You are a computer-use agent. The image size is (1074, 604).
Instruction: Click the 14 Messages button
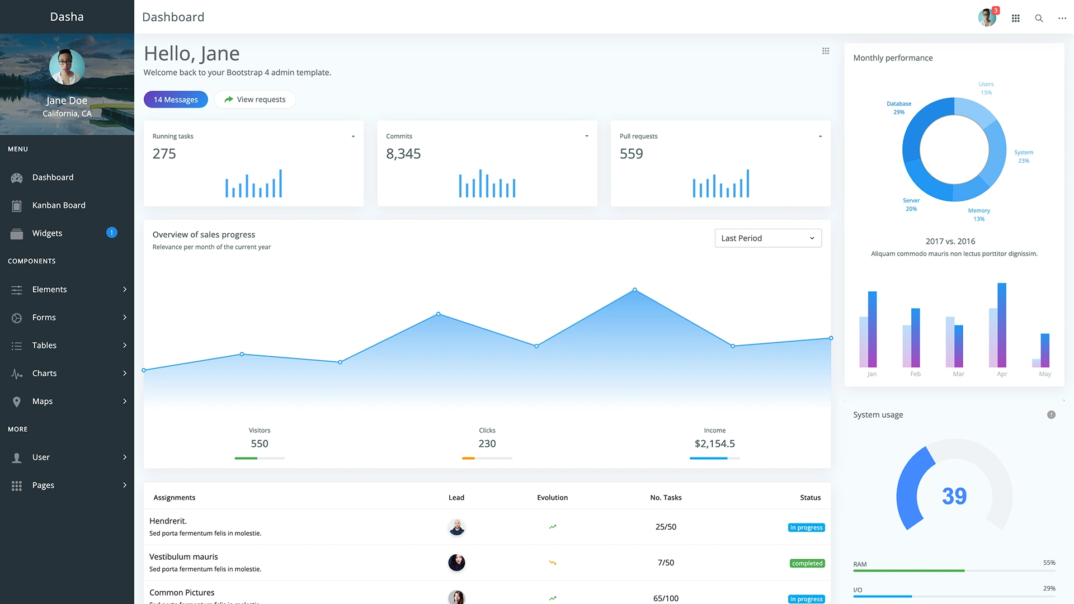coord(176,99)
